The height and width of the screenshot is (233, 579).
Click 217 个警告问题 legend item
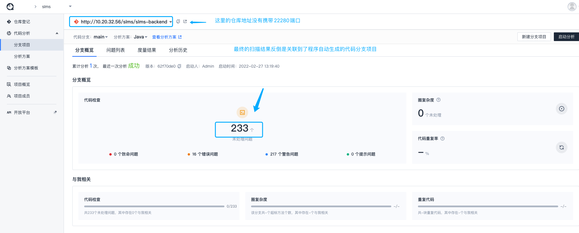pyautogui.click(x=282, y=154)
